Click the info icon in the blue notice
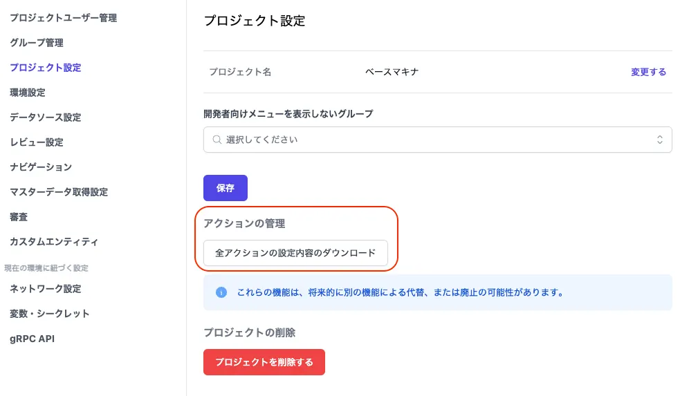 click(221, 292)
